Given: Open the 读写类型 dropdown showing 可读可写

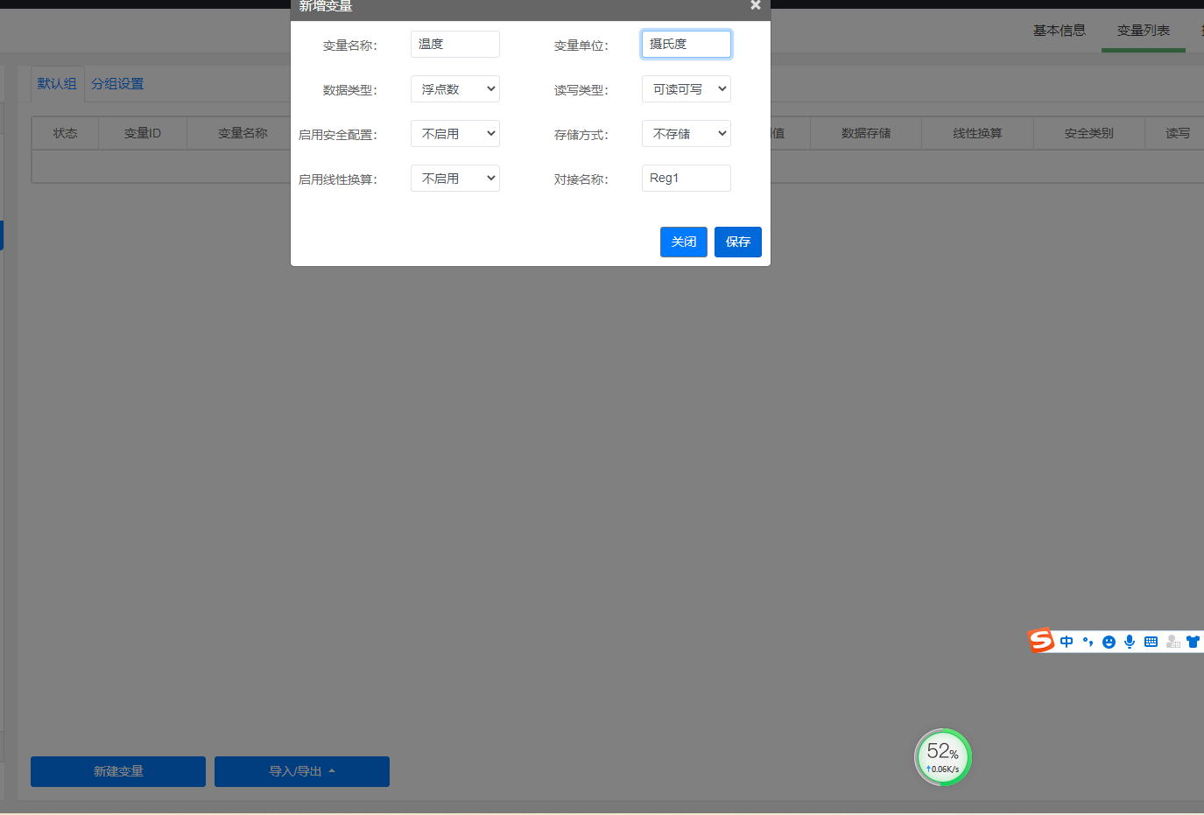Looking at the screenshot, I should [x=686, y=88].
